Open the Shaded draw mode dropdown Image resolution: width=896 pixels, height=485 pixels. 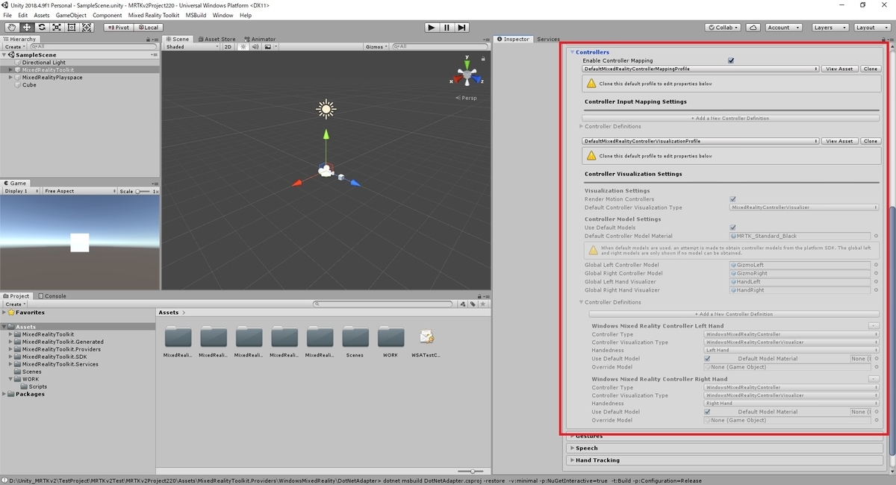192,46
